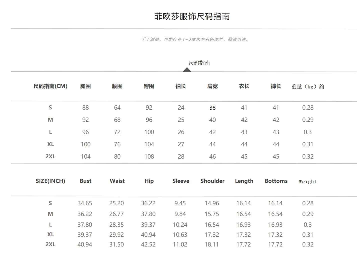Image resolution: width=357 pixels, height=260 pixels.
Task: Click the Shoulder value 18.11 for size 2XL
Action: point(212,245)
